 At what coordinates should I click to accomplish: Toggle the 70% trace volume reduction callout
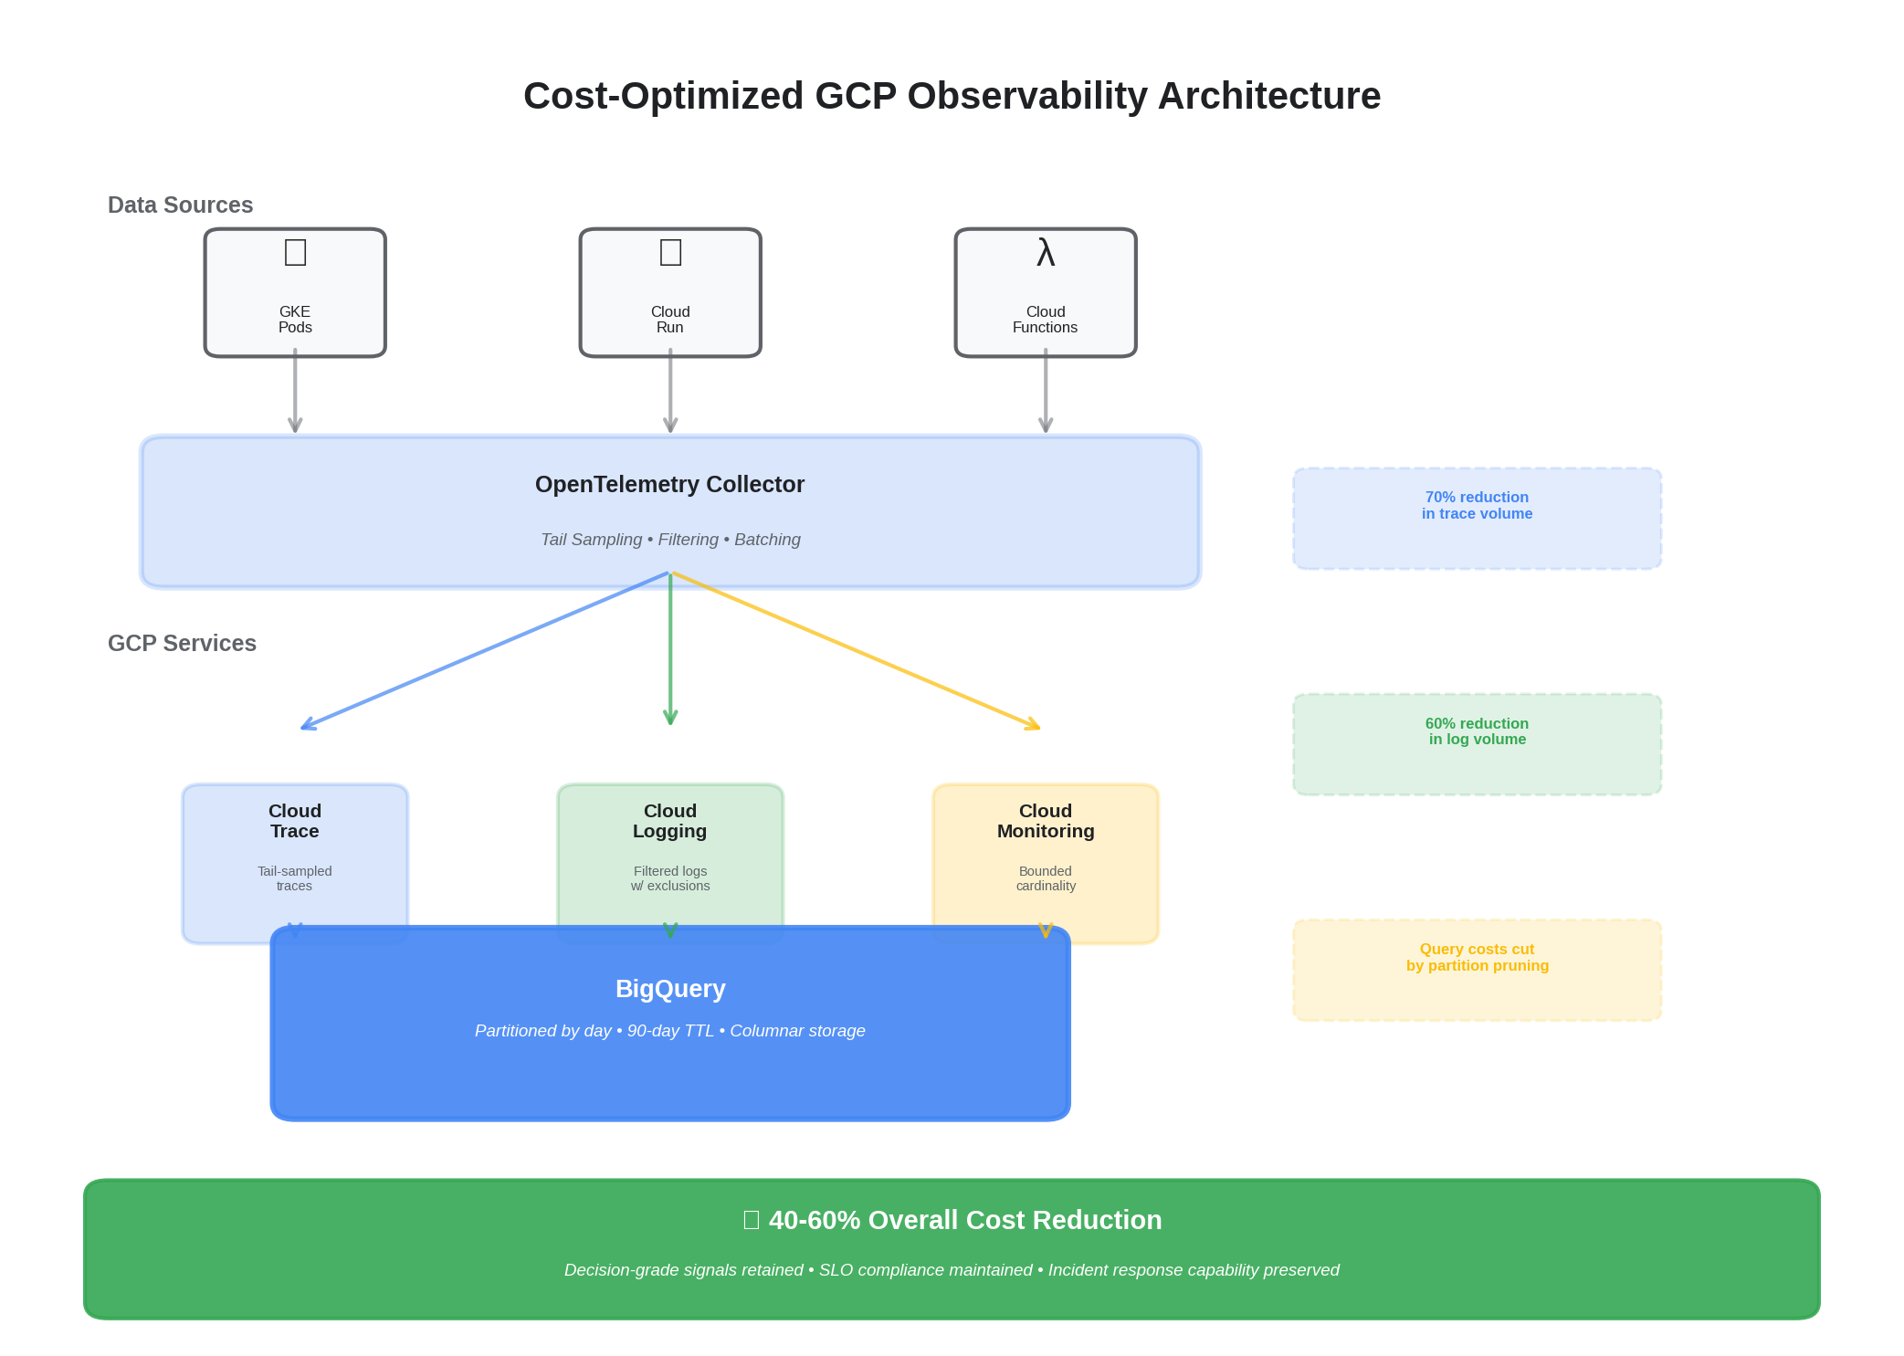(1476, 517)
